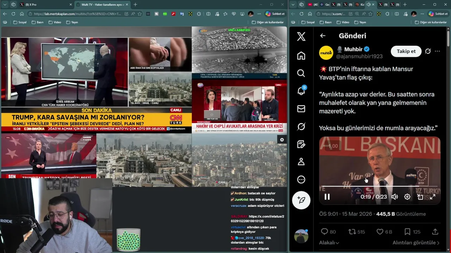
Task: Click Alıntıları görüntüle link
Action: click(416, 242)
